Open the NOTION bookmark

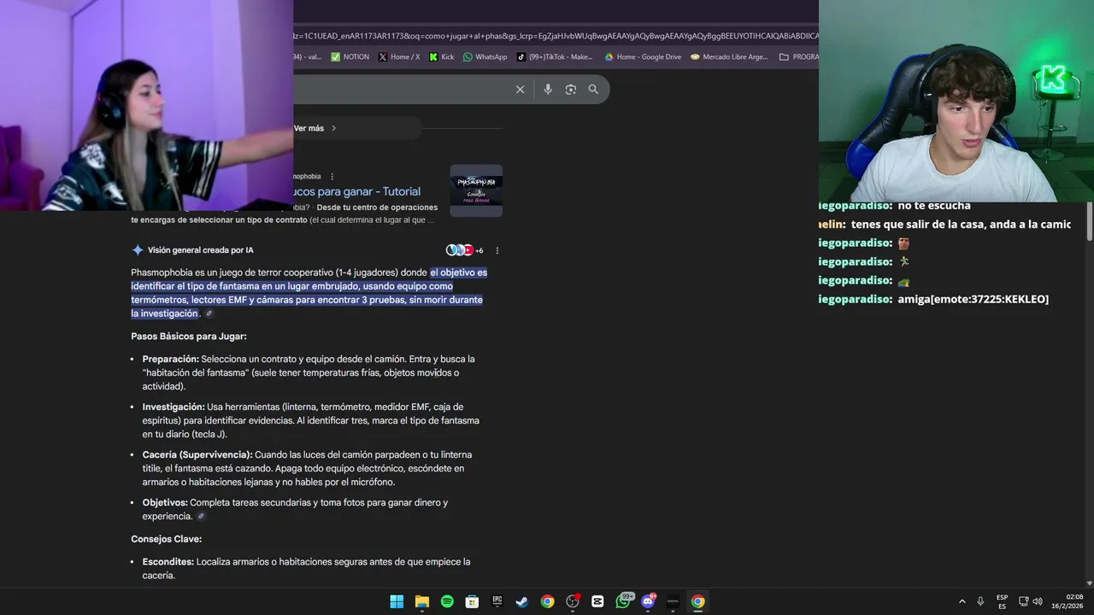[x=350, y=57]
